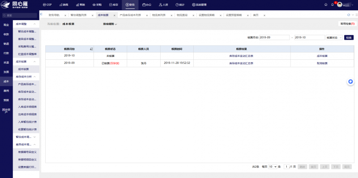Open the home icon in top bar
The image size is (358, 178).
326,4
